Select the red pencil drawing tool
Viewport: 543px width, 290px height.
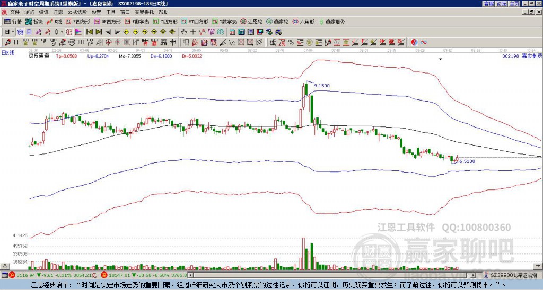(x=7, y=42)
